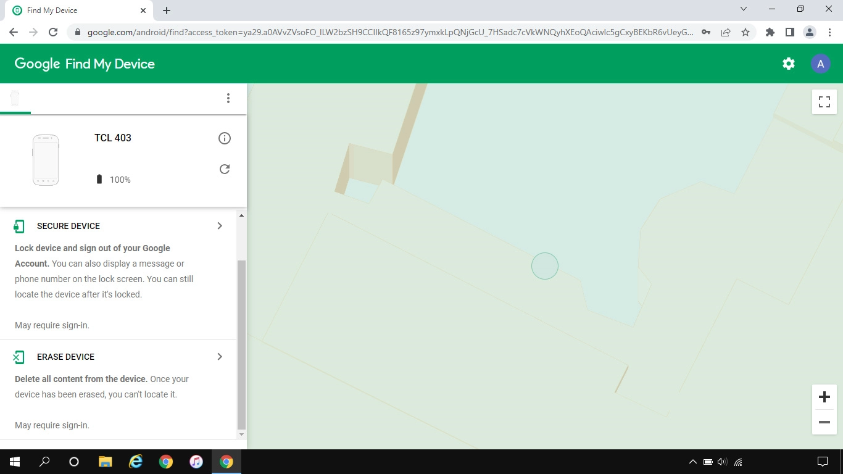Zoom out on the map
The width and height of the screenshot is (843, 474).
point(824,422)
